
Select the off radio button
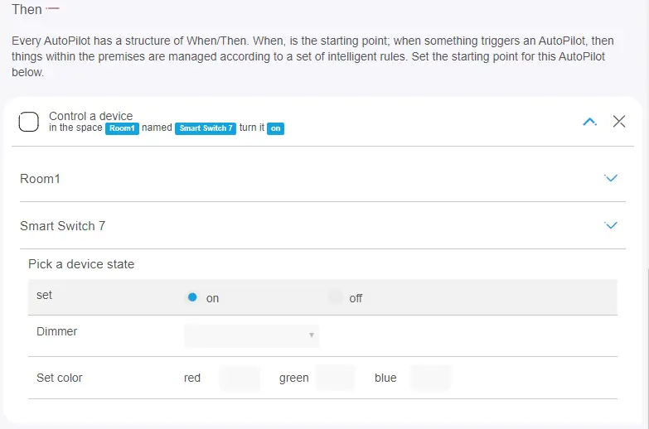[335, 297]
